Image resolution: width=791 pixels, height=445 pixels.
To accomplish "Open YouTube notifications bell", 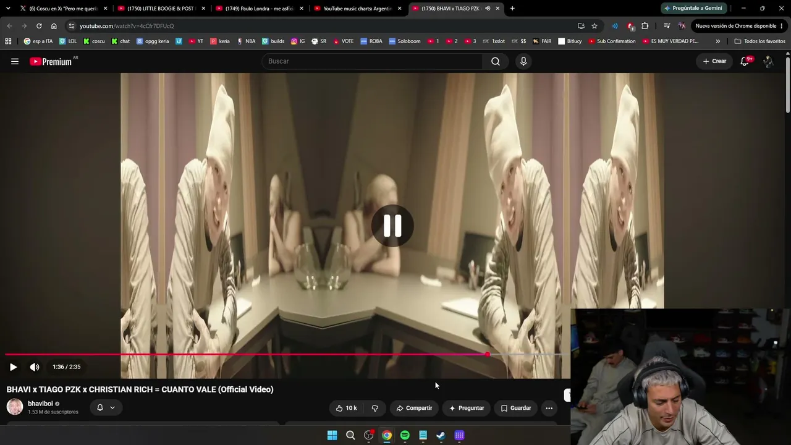I will tap(745, 61).
